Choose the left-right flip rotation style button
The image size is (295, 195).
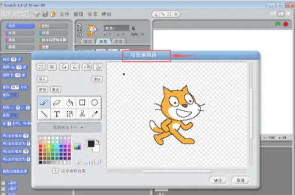click(80, 30)
